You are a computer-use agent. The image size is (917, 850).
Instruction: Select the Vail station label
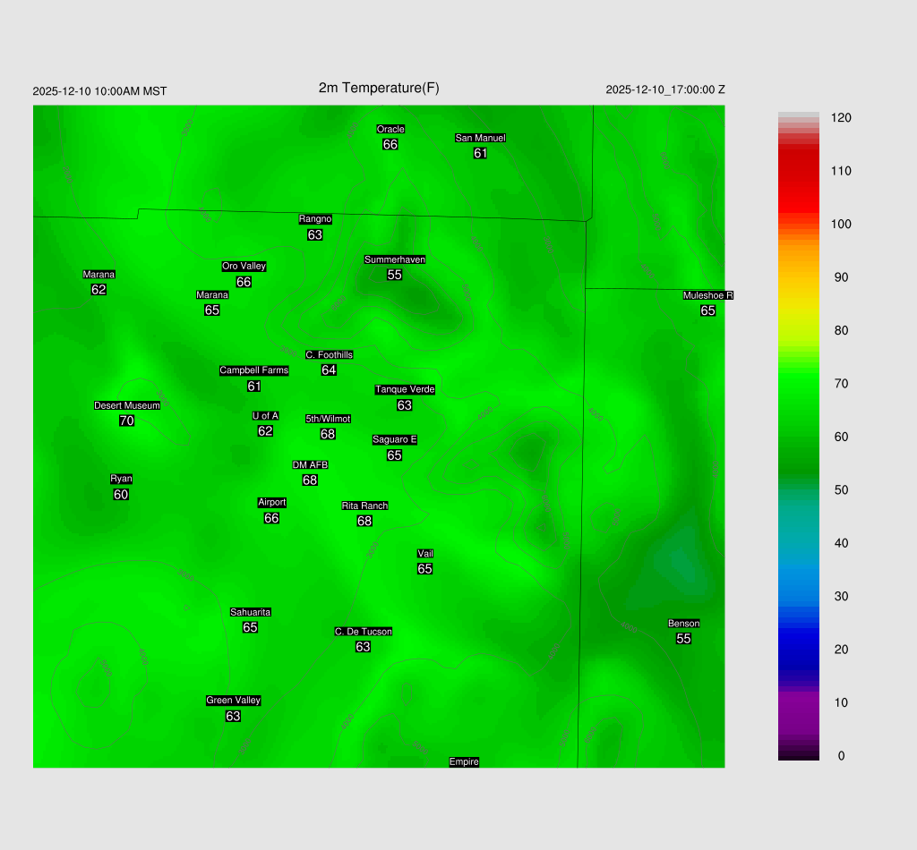click(x=425, y=554)
